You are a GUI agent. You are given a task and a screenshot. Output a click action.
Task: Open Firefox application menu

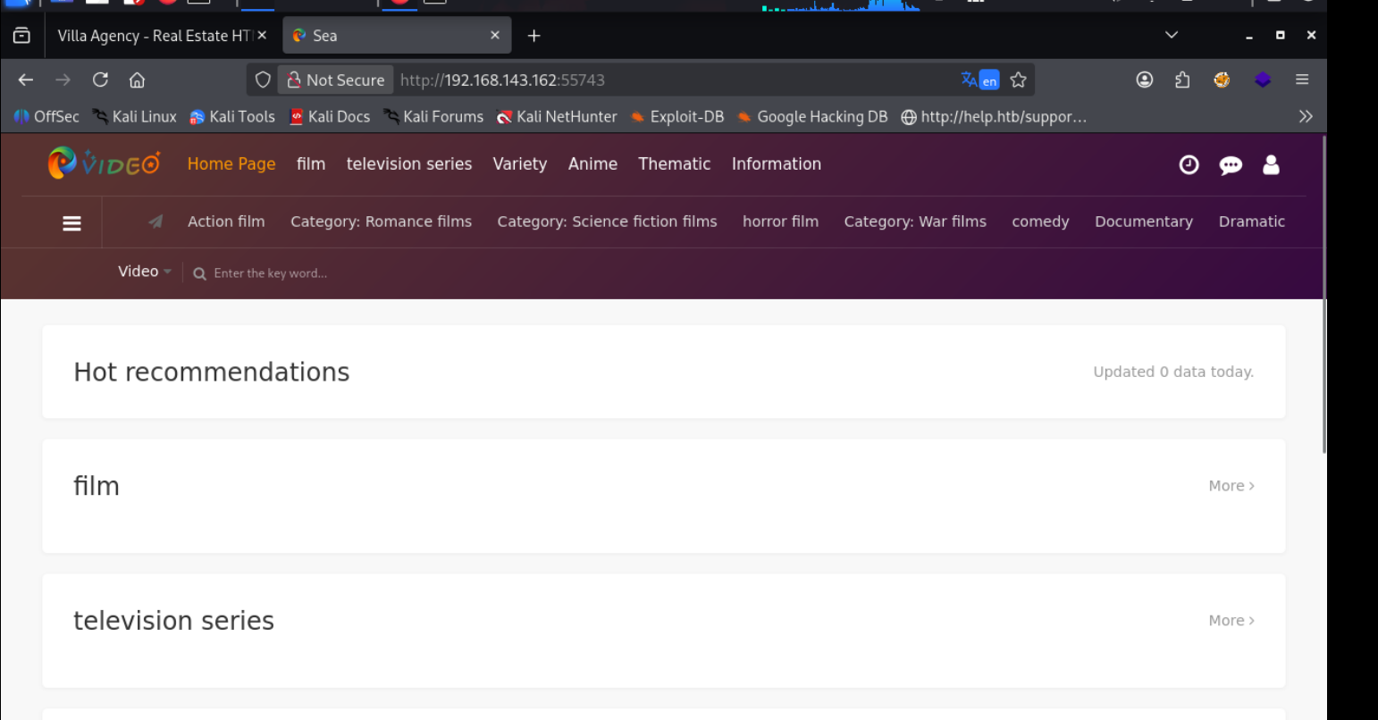point(1302,80)
